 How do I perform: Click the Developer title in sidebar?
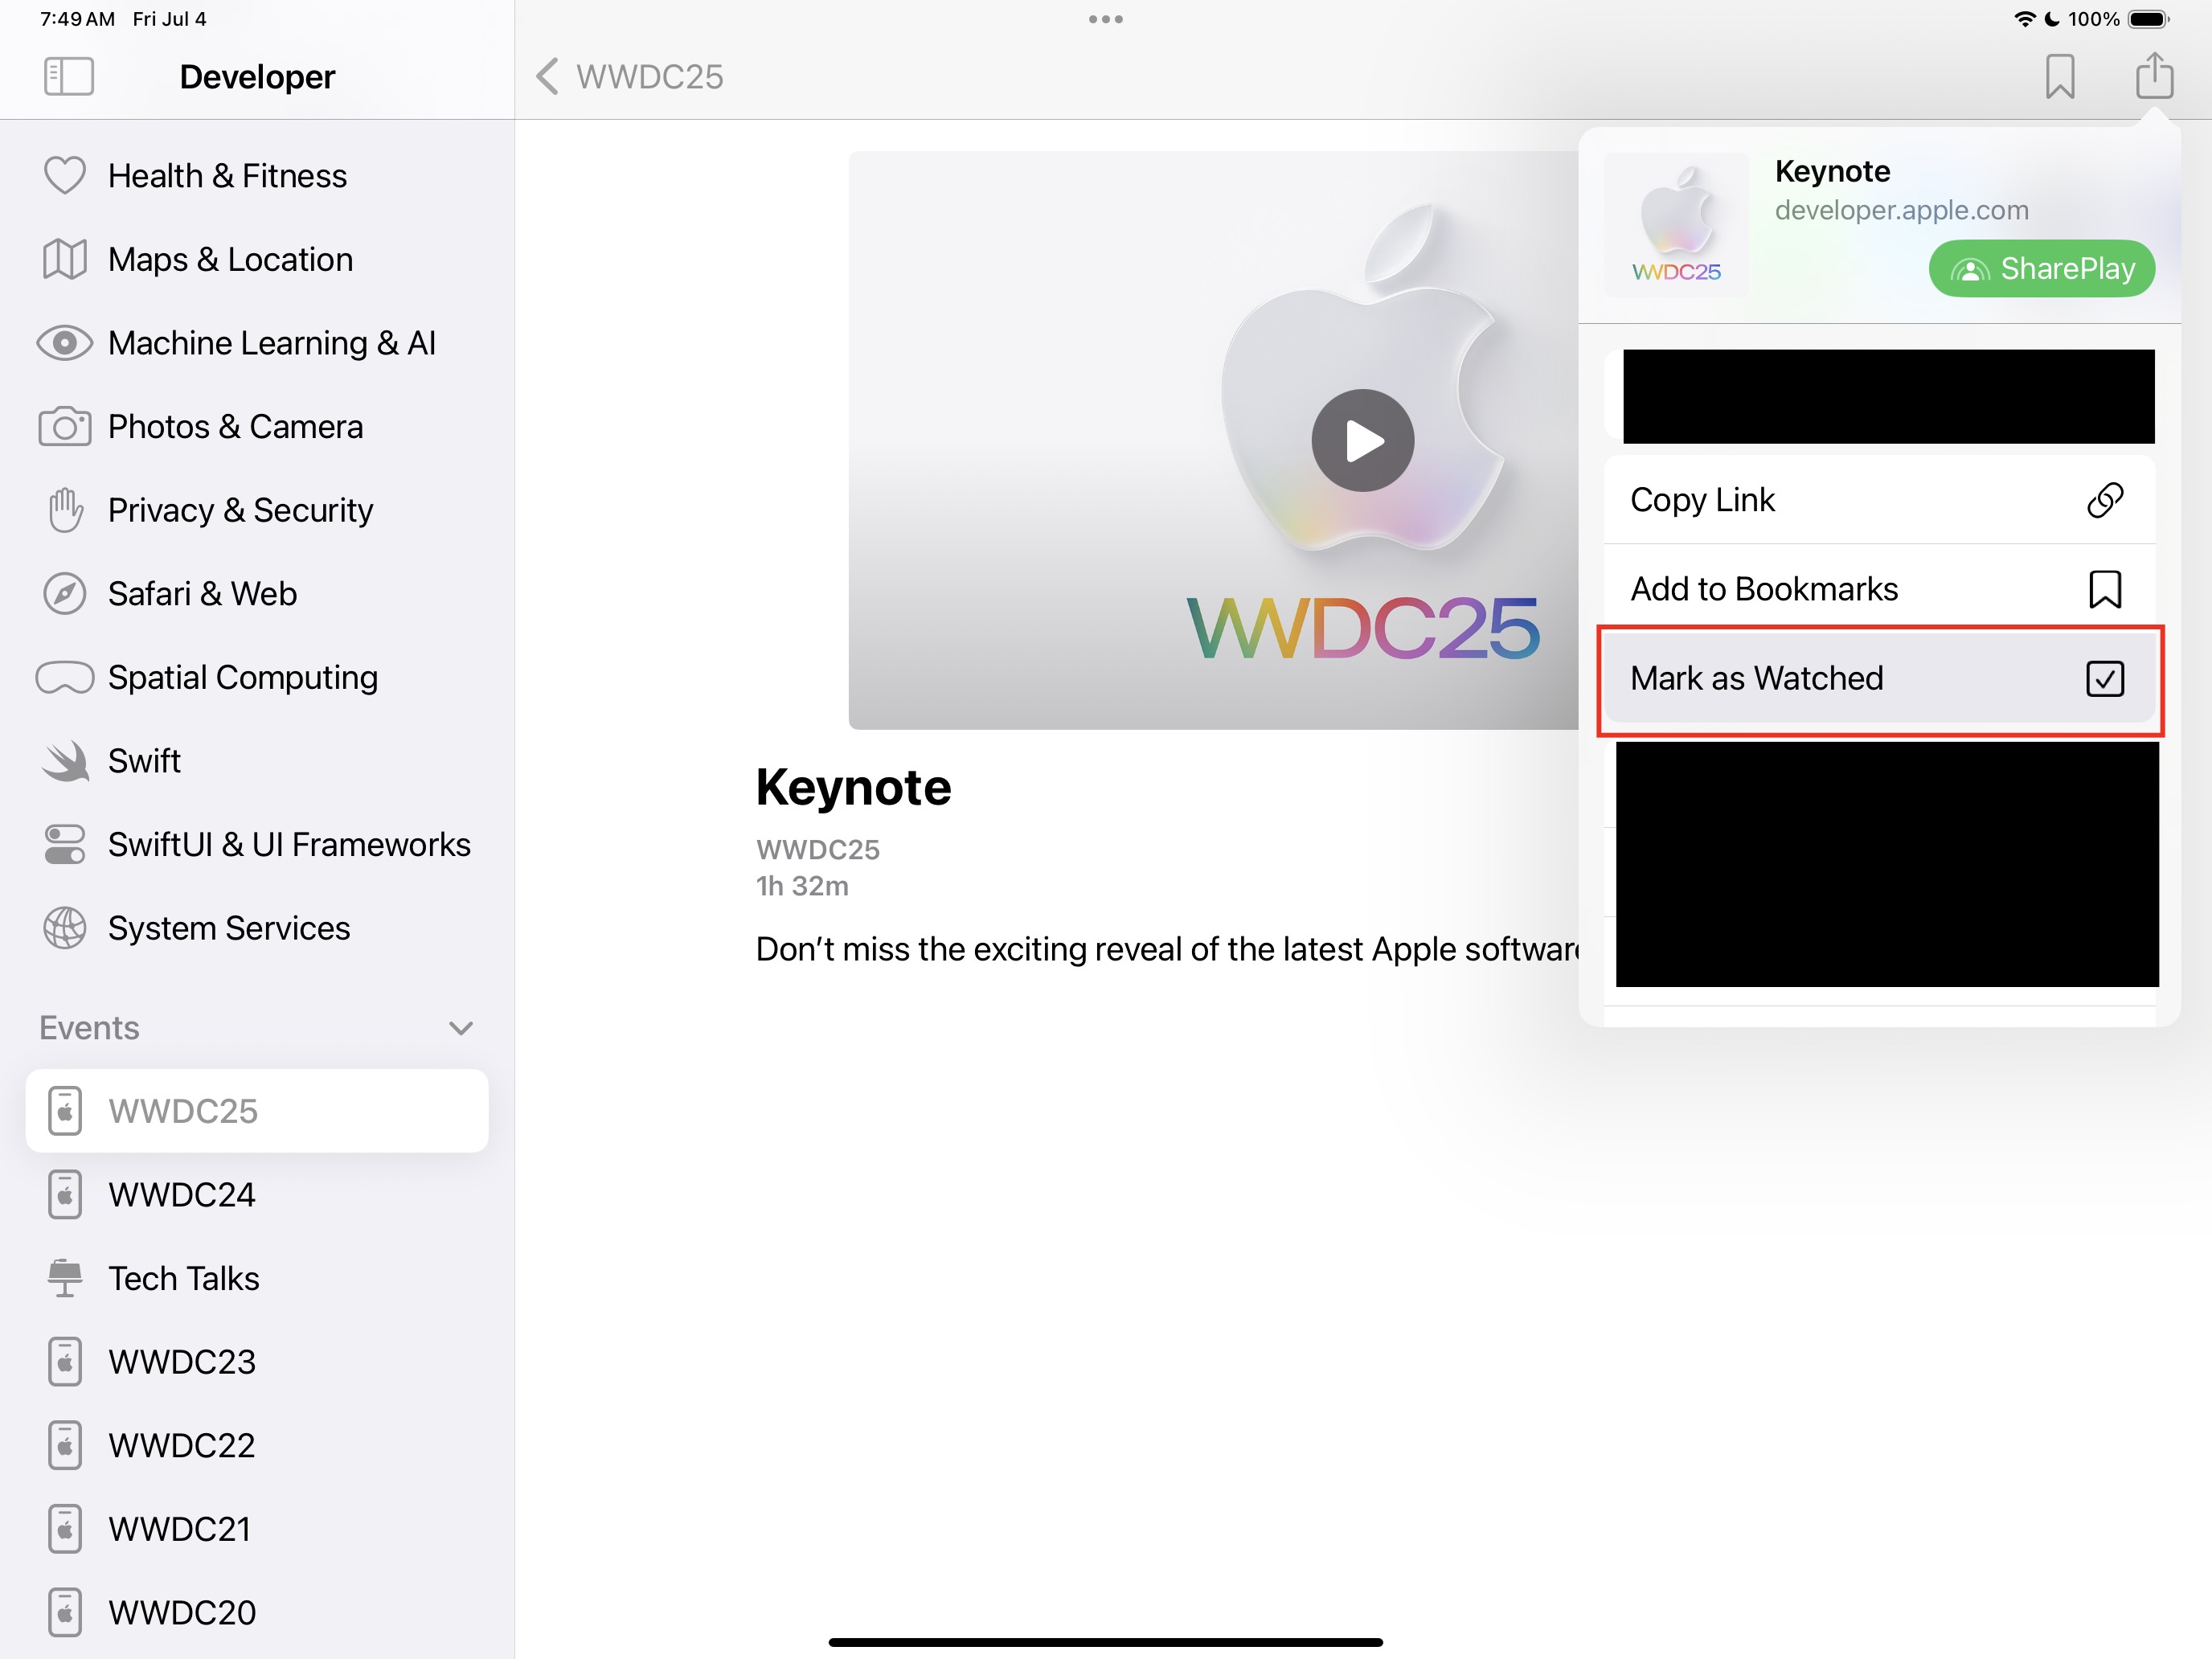point(257,76)
